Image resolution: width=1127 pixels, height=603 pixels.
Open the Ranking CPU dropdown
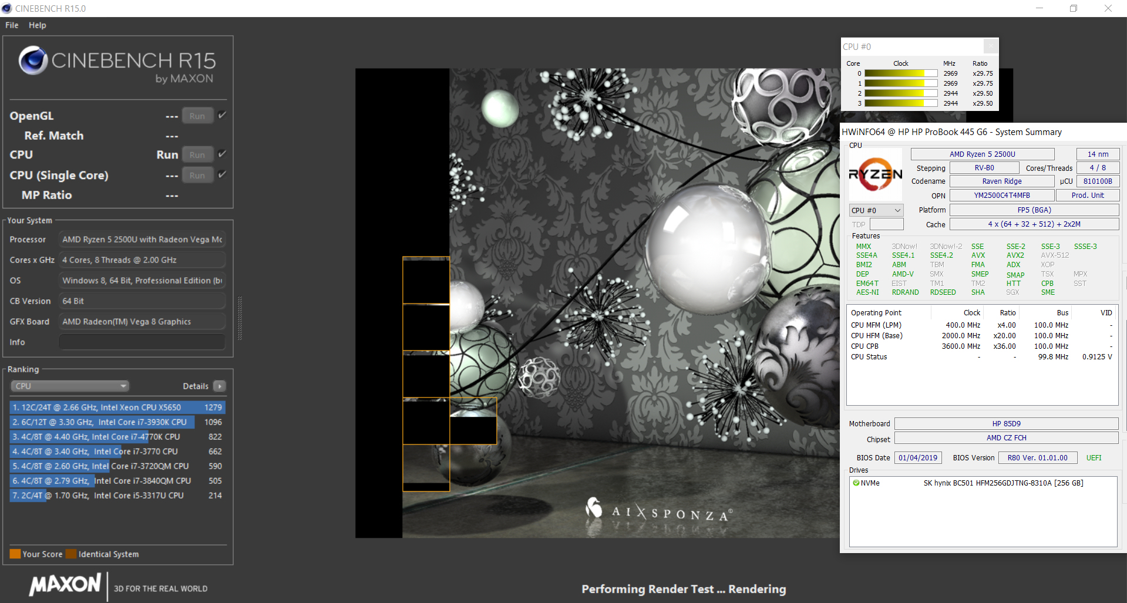(70, 386)
